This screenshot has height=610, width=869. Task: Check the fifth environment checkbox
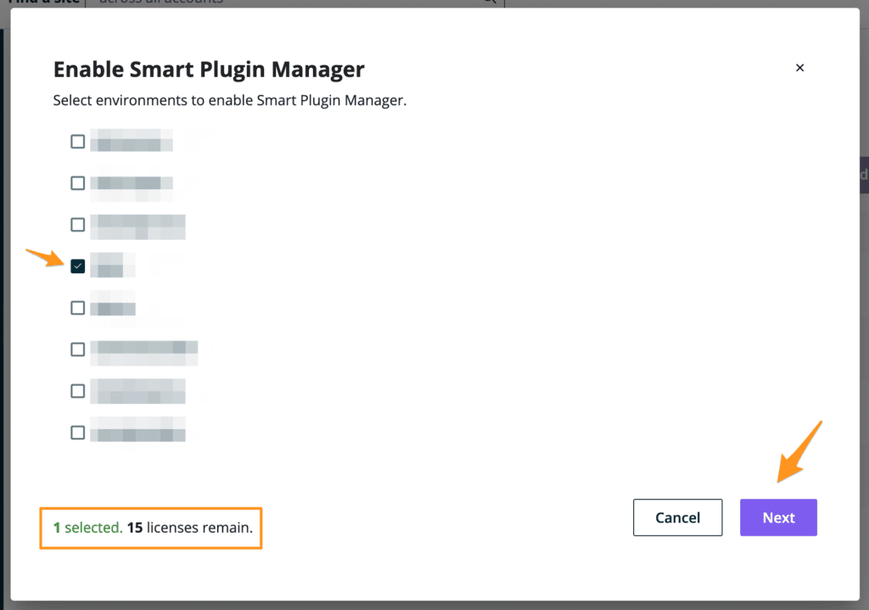(x=78, y=308)
